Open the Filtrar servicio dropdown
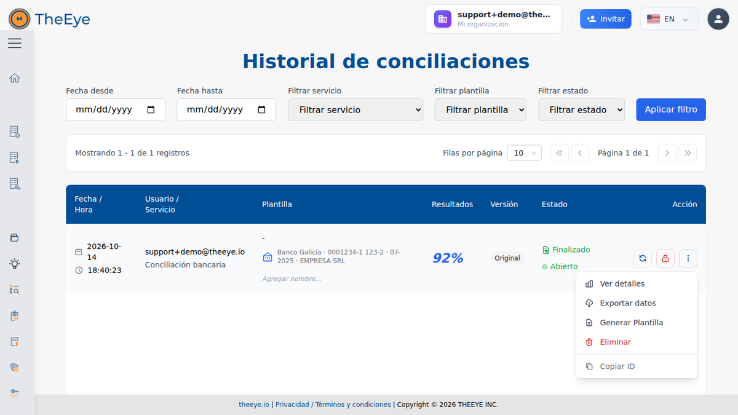The height and width of the screenshot is (415, 738). click(355, 109)
